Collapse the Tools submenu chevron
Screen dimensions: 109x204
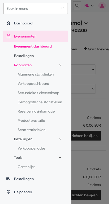point(60,157)
